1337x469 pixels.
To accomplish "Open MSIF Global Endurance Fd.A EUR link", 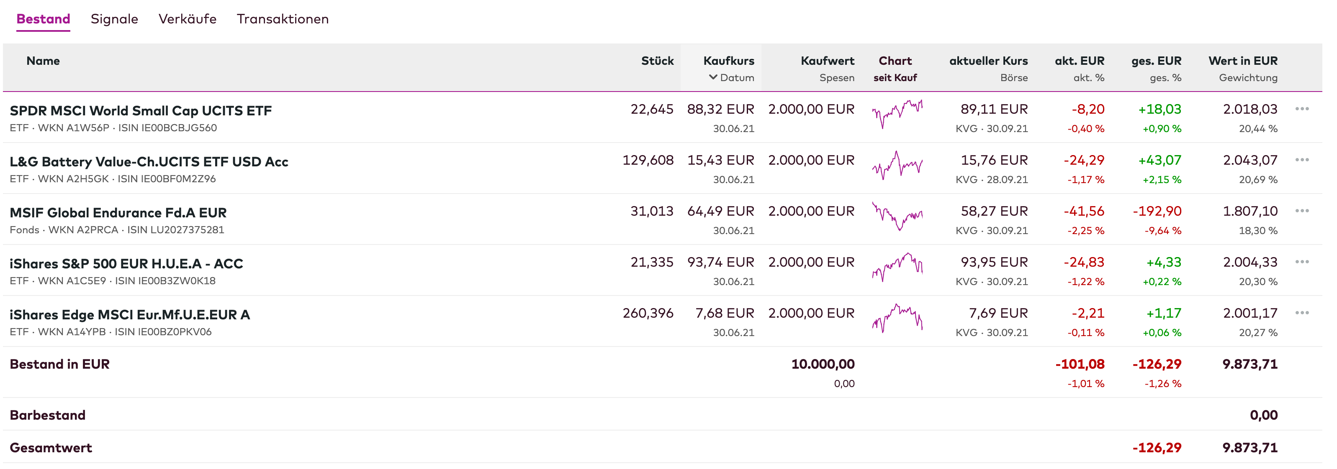I will click(118, 212).
